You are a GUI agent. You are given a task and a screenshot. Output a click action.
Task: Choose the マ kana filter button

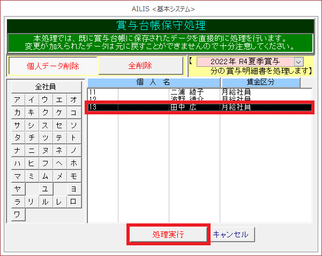(18, 176)
